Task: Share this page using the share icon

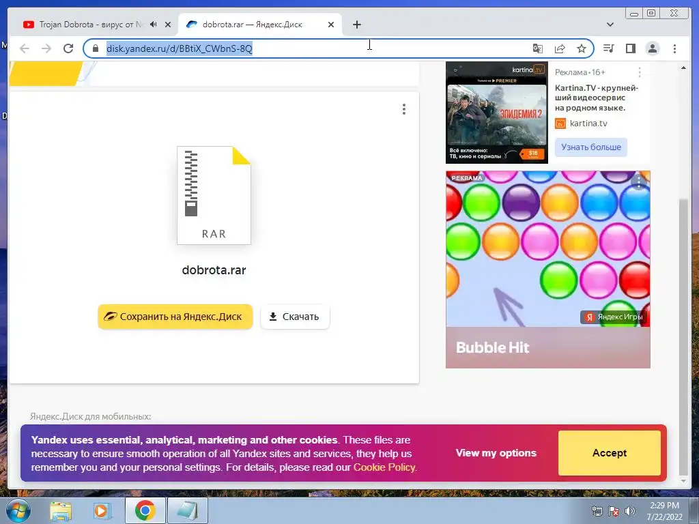Action: coord(560,48)
